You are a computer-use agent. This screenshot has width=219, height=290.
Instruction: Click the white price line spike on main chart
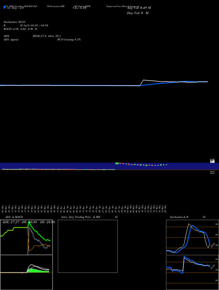(x=144, y=80)
